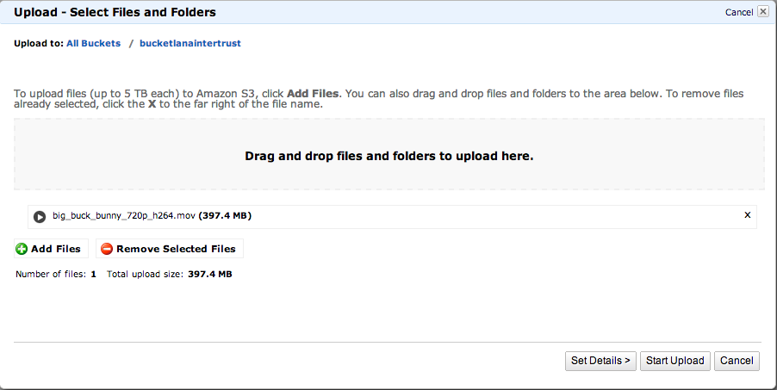Close the upload dialog with the X box
This screenshot has height=390, width=777.
(x=763, y=12)
